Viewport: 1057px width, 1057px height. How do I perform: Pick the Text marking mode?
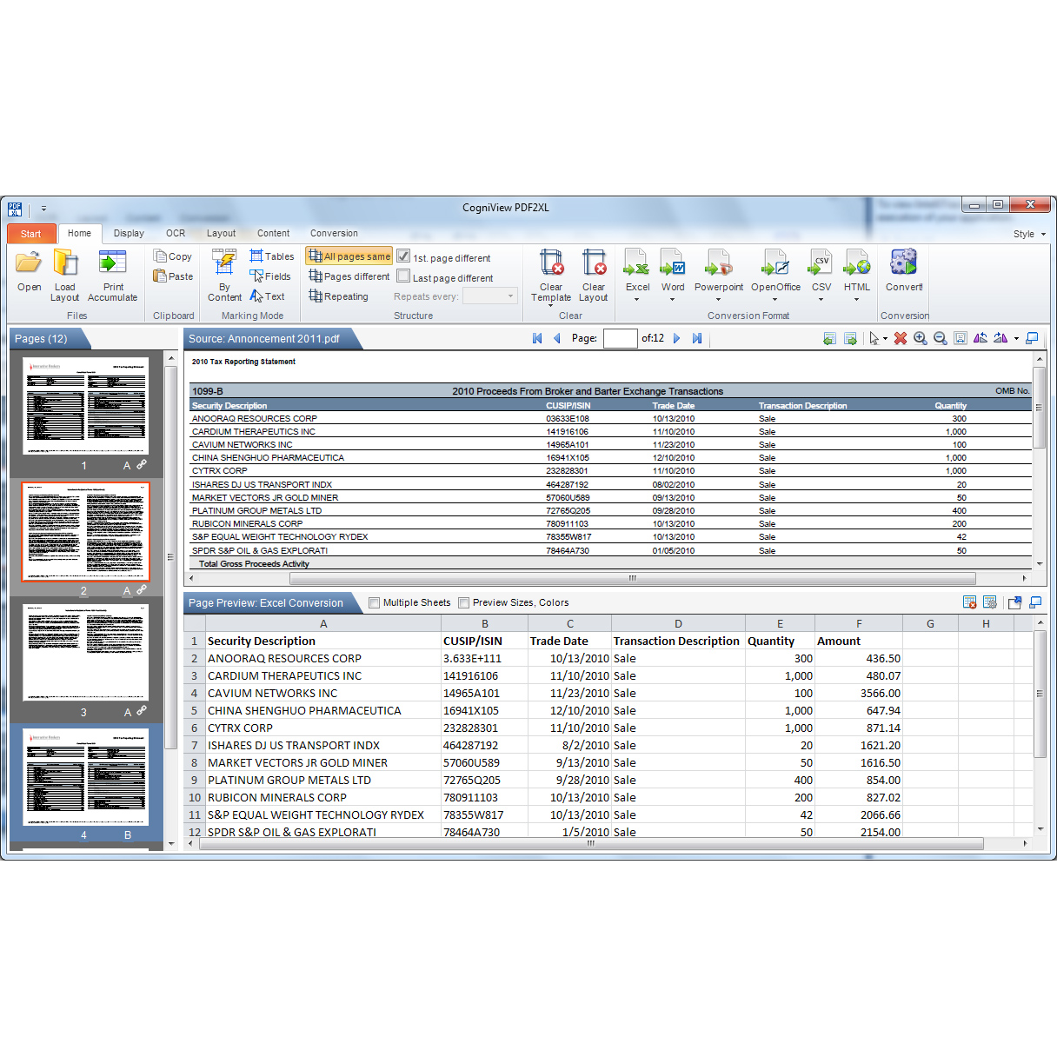click(267, 296)
